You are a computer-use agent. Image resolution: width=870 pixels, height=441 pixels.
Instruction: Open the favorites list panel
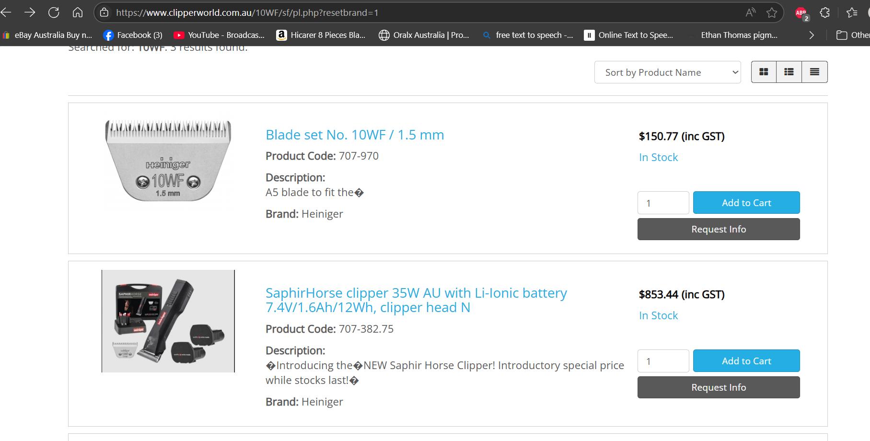[x=852, y=13]
